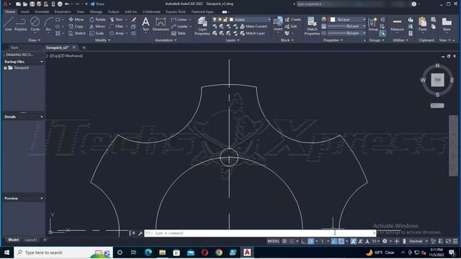The height and width of the screenshot is (259, 461).
Task: Open the Manage ribbon tab
Action: [x=96, y=12]
